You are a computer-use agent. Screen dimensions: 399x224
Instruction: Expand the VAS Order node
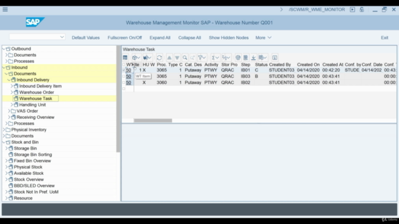tap(9, 111)
